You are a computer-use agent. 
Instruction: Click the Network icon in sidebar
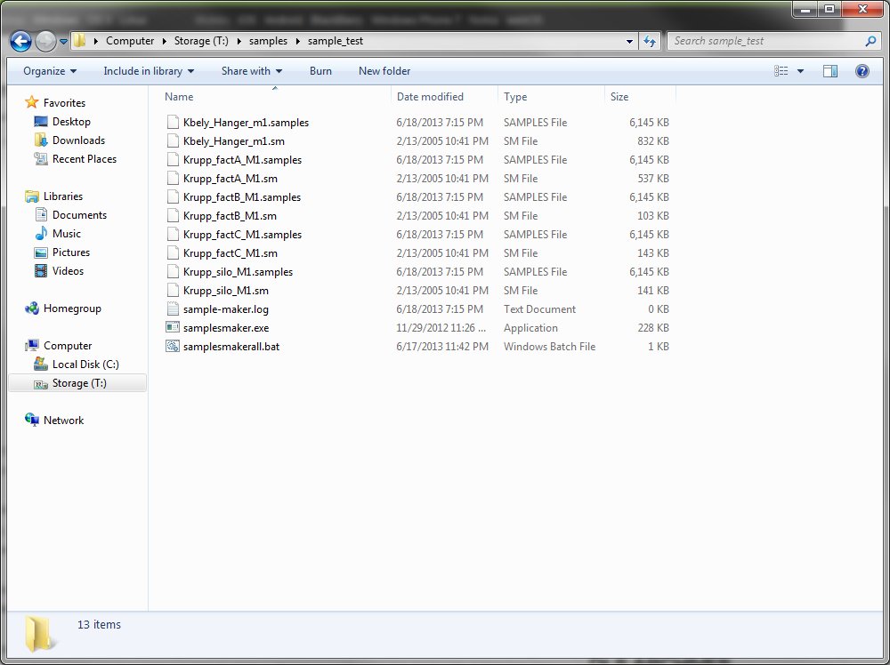point(32,421)
